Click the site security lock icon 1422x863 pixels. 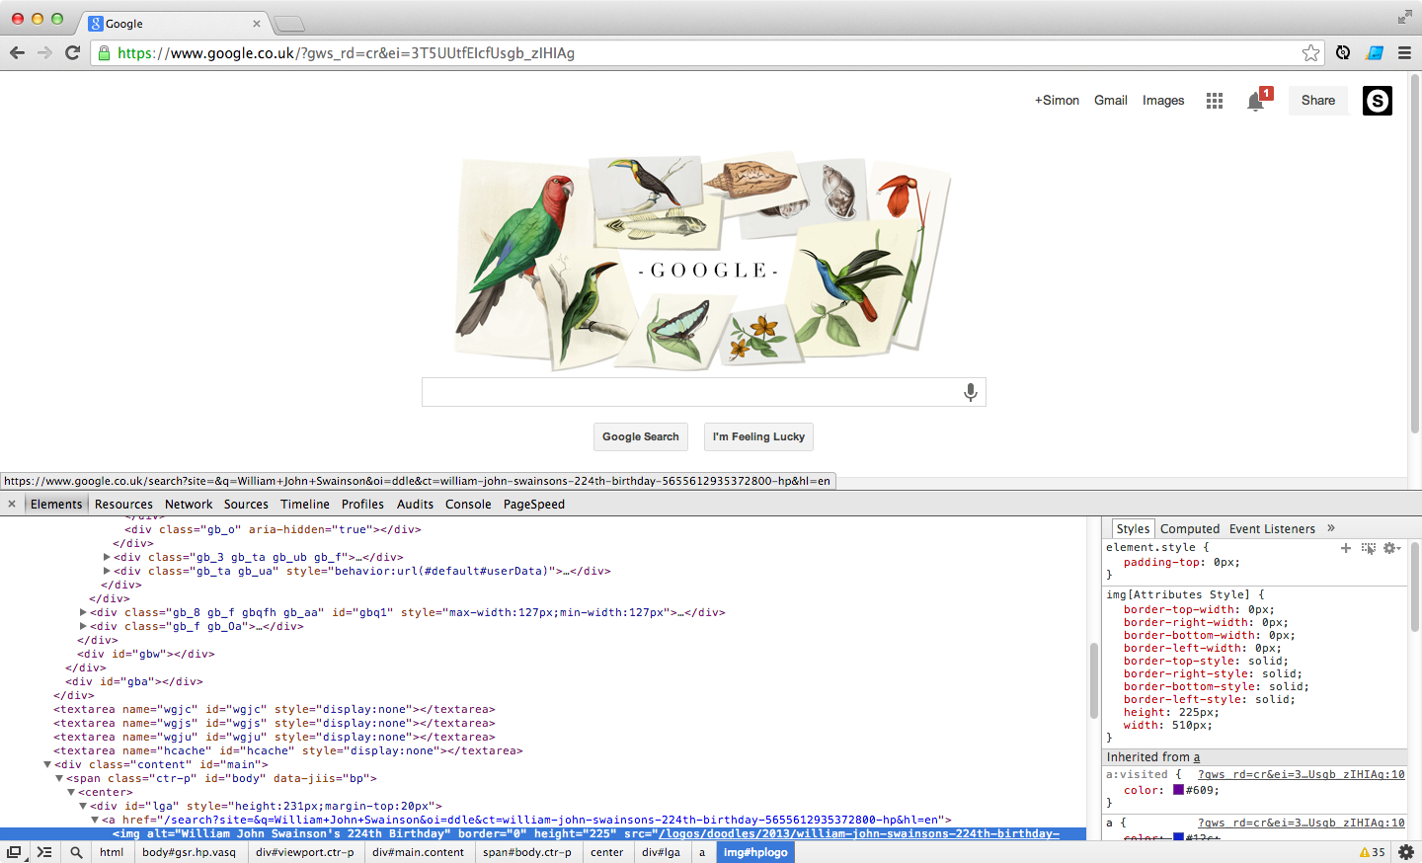coord(104,53)
